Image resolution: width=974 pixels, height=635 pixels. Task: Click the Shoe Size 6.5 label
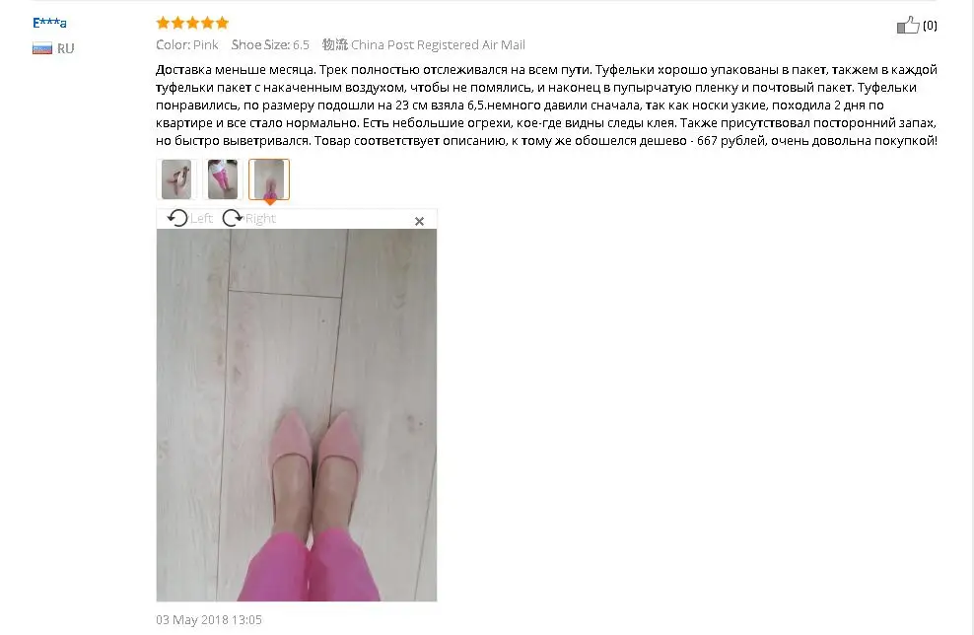coord(270,44)
